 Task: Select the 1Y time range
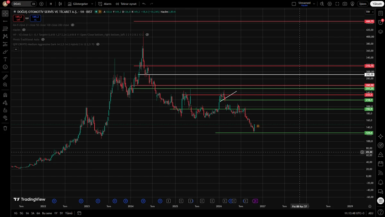pos(56,213)
